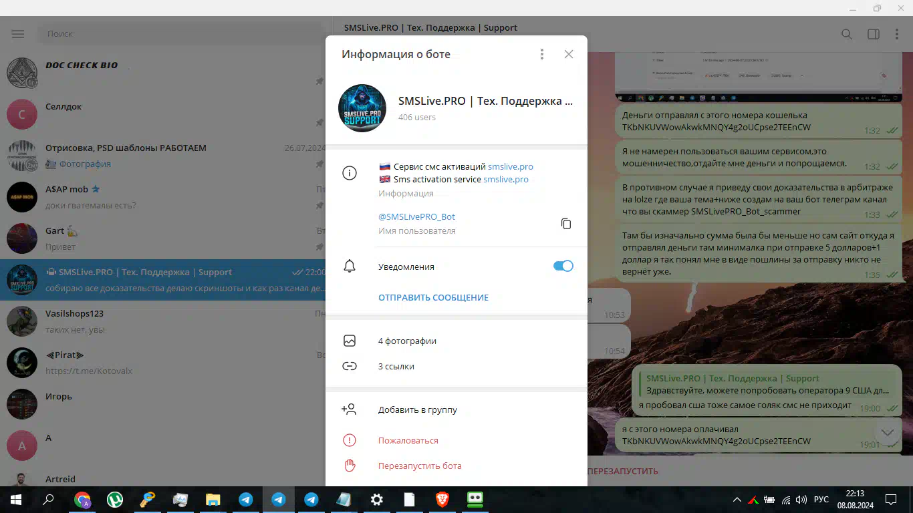
Task: Open the DOC CHECK BIO chat
Action: point(162,73)
